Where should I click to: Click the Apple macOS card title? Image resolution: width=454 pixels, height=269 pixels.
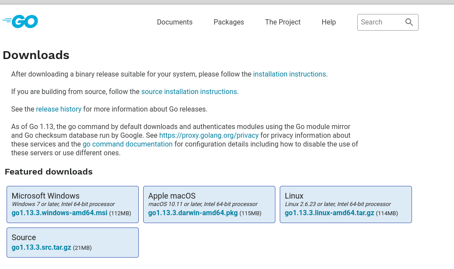point(172,196)
